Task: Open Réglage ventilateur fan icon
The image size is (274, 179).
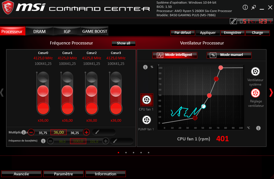Action: pos(255,93)
